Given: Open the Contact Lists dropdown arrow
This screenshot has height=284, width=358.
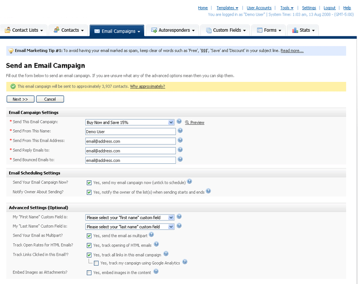Looking at the screenshot, I should 42,30.
